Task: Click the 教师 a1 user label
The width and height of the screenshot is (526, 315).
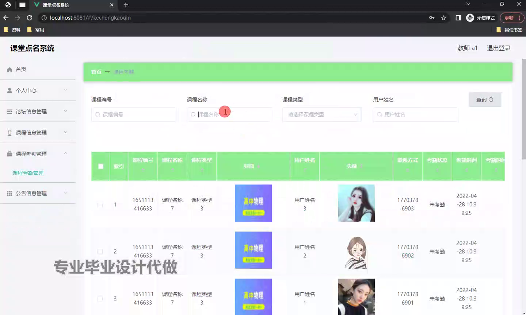Action: point(468,48)
